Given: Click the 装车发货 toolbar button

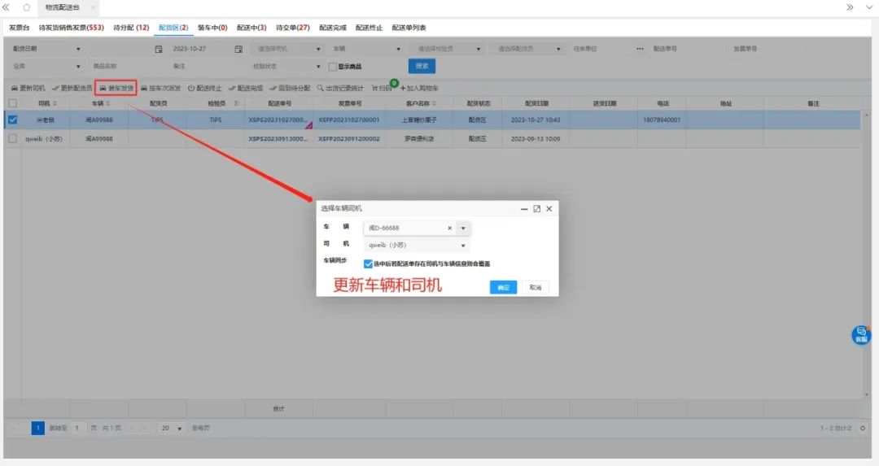Looking at the screenshot, I should coord(116,88).
